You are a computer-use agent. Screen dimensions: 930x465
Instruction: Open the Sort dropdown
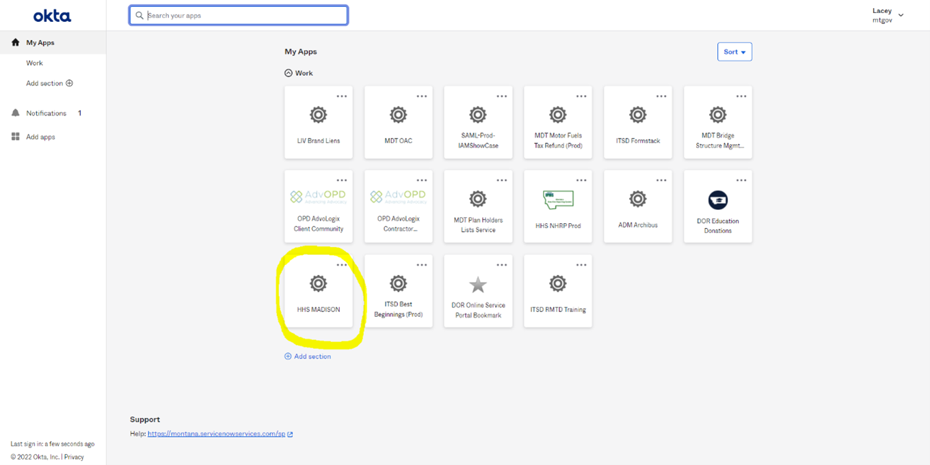click(x=734, y=52)
